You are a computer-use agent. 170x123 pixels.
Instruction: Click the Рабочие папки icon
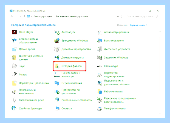tap(100, 92)
